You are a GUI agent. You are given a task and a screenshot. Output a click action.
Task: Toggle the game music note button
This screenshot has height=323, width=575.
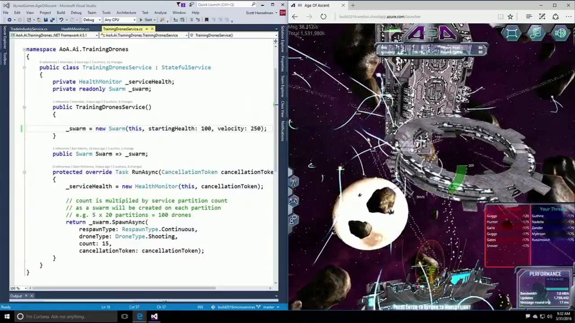tap(536, 33)
